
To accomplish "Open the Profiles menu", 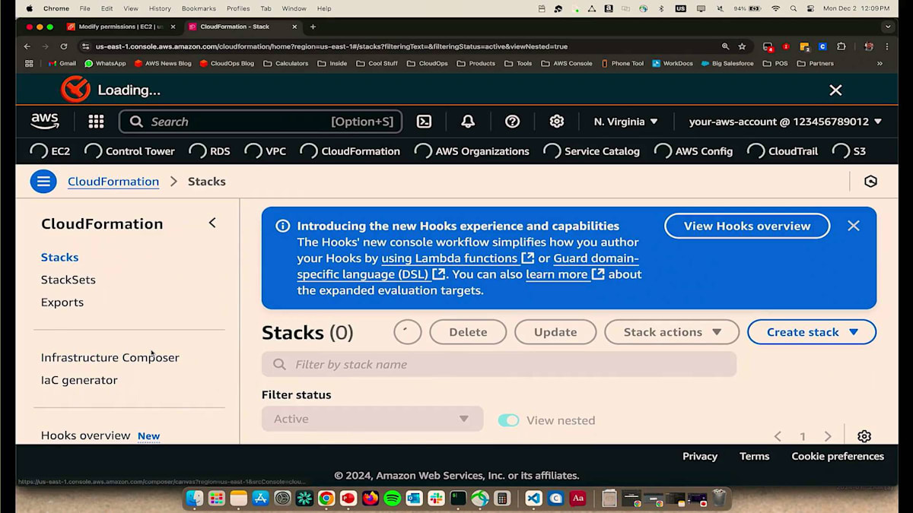I will click(238, 8).
